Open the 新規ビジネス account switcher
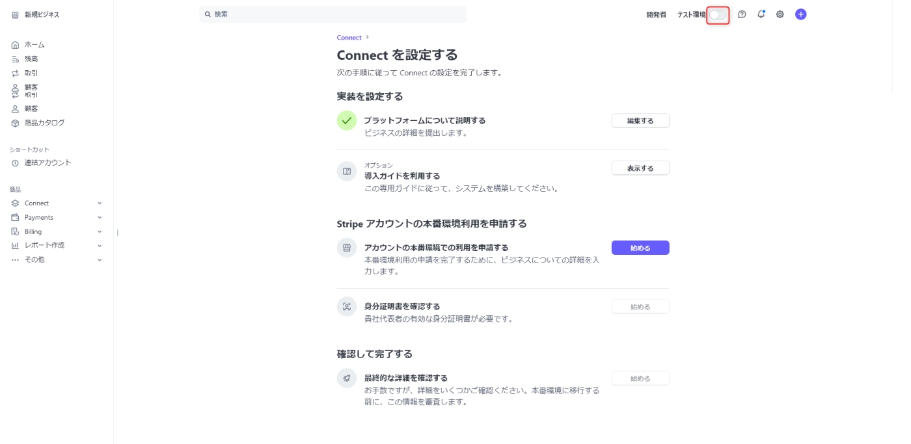Screen dimensions: 911x444 (36, 14)
